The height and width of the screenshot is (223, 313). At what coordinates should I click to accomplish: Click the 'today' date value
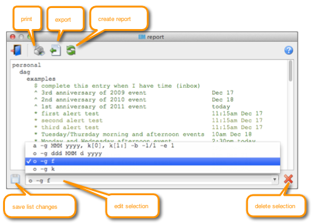221,107
